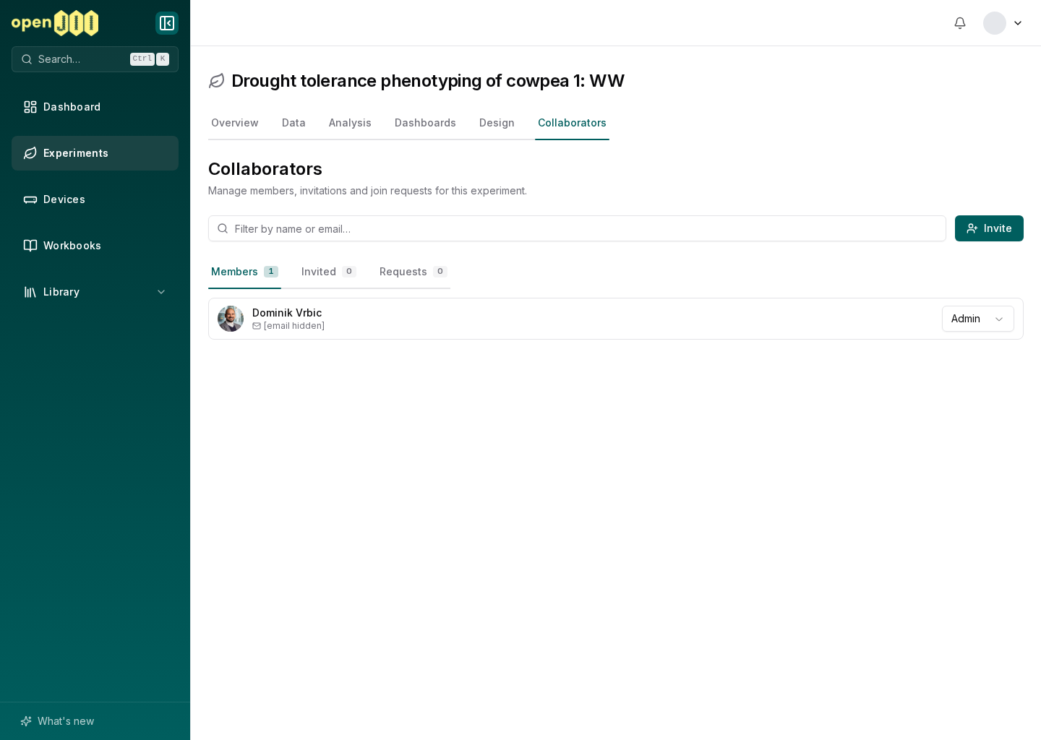Show the Requests tab
The height and width of the screenshot is (740, 1041).
click(x=414, y=272)
